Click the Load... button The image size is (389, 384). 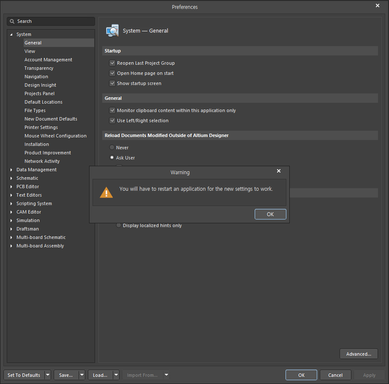click(x=100, y=375)
